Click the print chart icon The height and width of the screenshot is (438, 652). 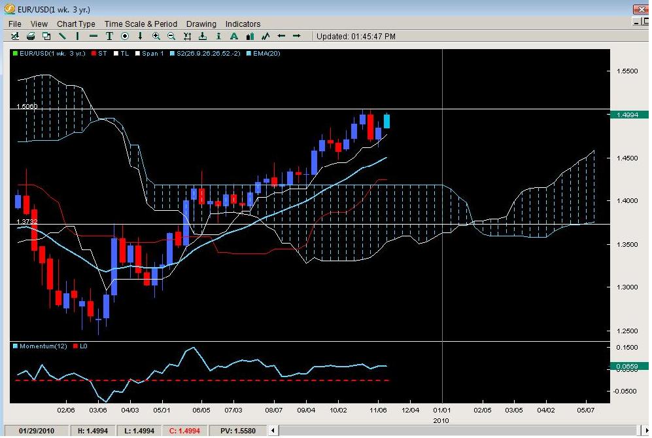(31, 36)
